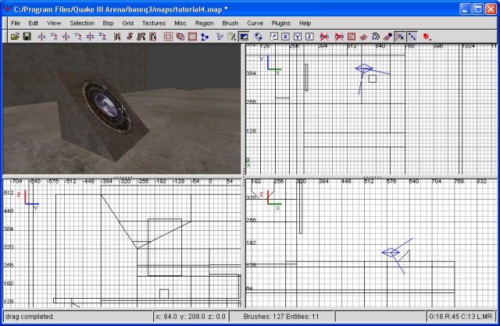Click the "drag completed." status message
The width and height of the screenshot is (500, 326).
[x=30, y=317]
